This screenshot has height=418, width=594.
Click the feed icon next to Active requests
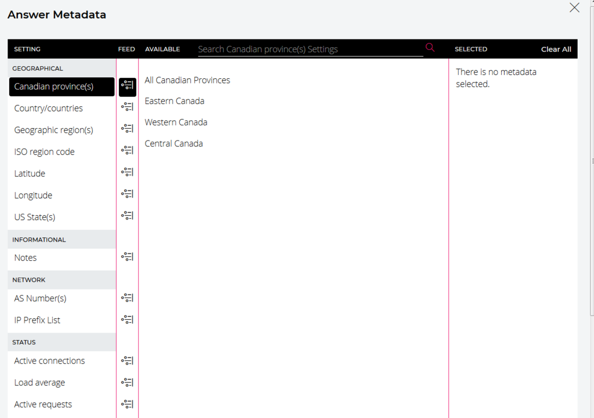click(x=127, y=404)
